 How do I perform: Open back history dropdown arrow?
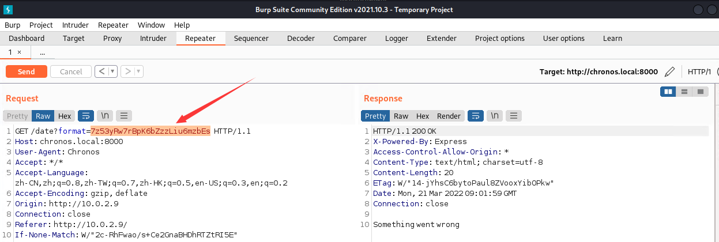(113, 71)
